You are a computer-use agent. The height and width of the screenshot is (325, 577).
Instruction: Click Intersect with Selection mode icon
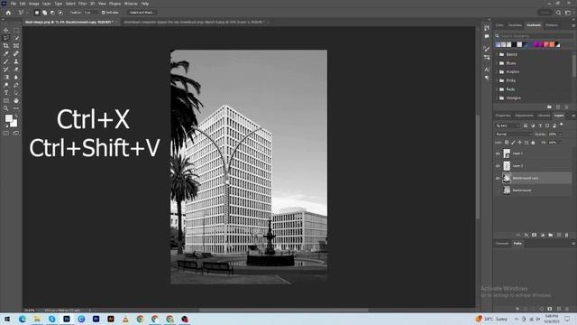(60, 13)
